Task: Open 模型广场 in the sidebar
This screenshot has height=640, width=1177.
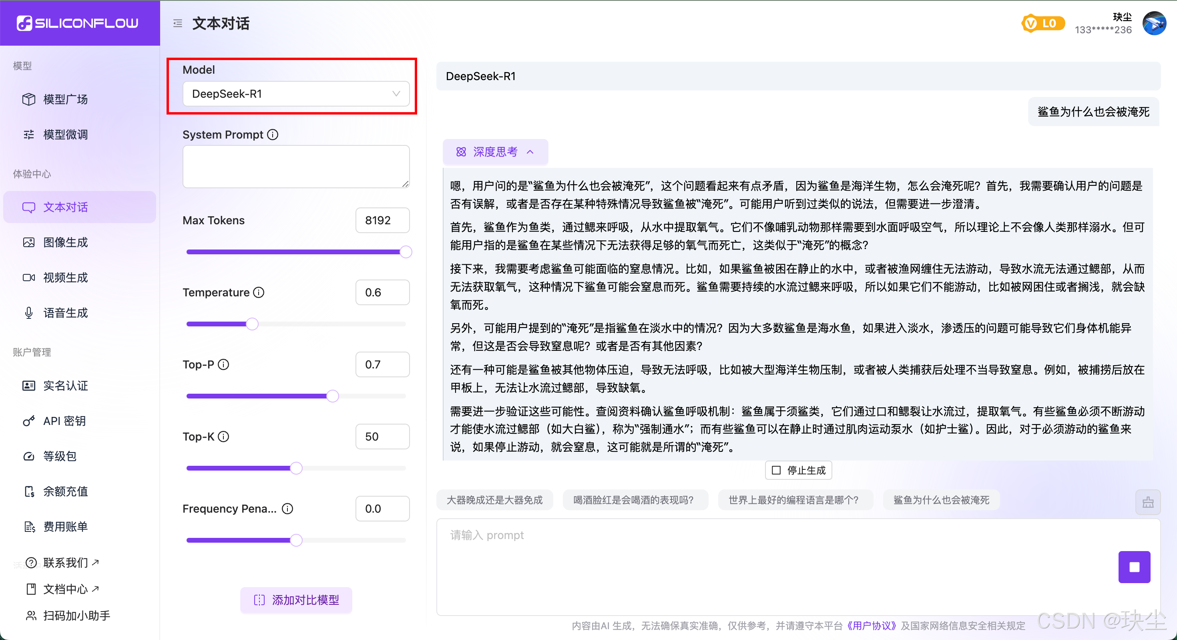Action: [x=65, y=99]
